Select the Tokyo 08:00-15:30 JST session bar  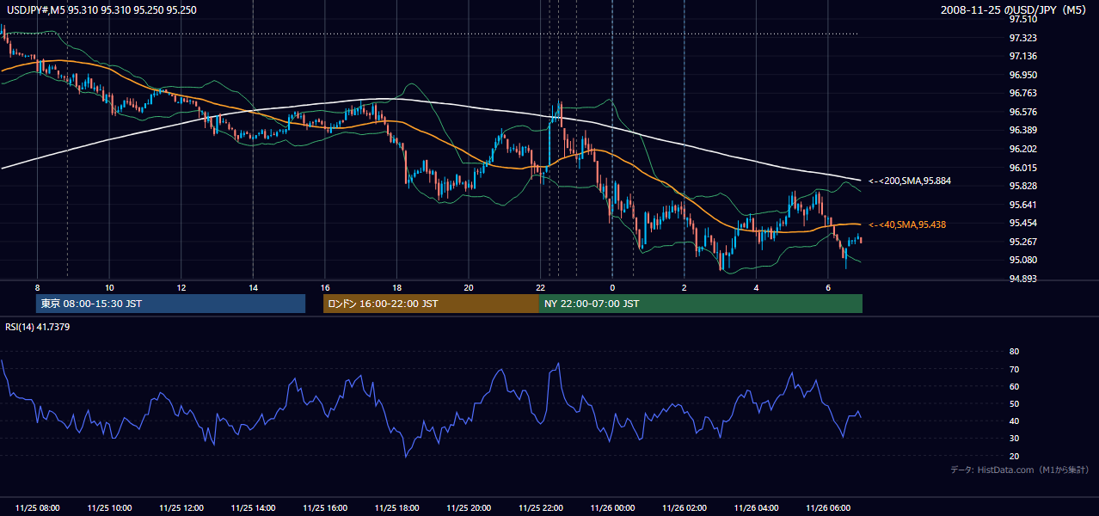point(170,304)
